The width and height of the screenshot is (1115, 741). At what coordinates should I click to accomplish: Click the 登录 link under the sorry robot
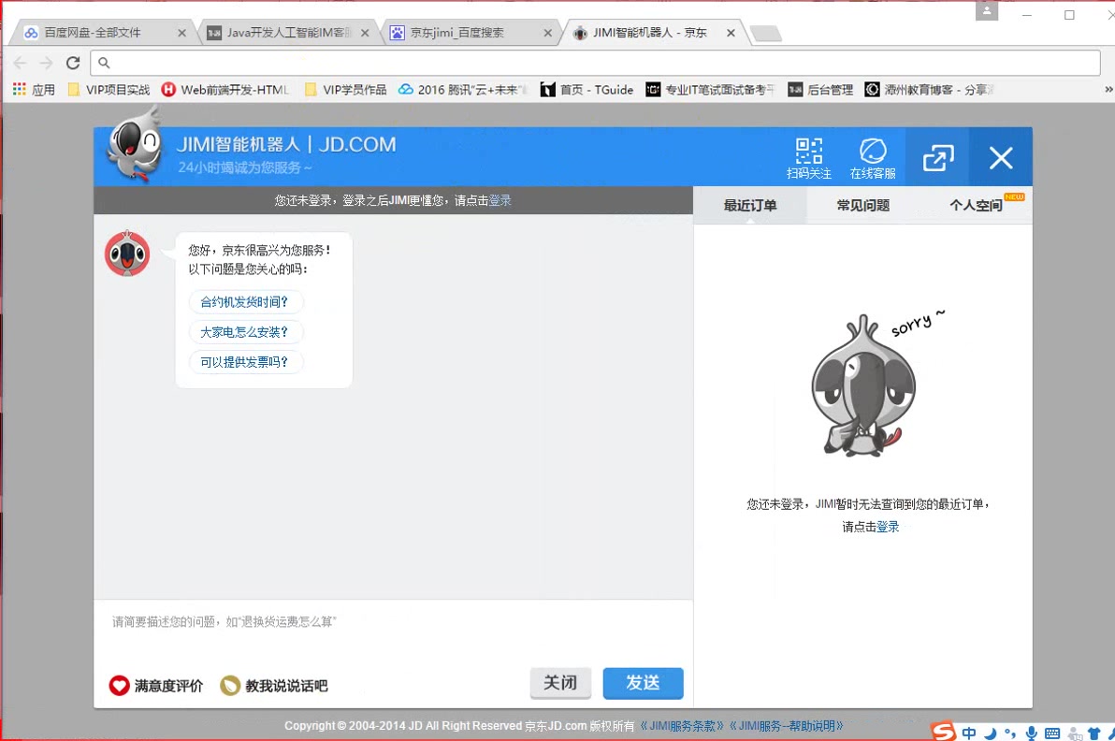(888, 527)
